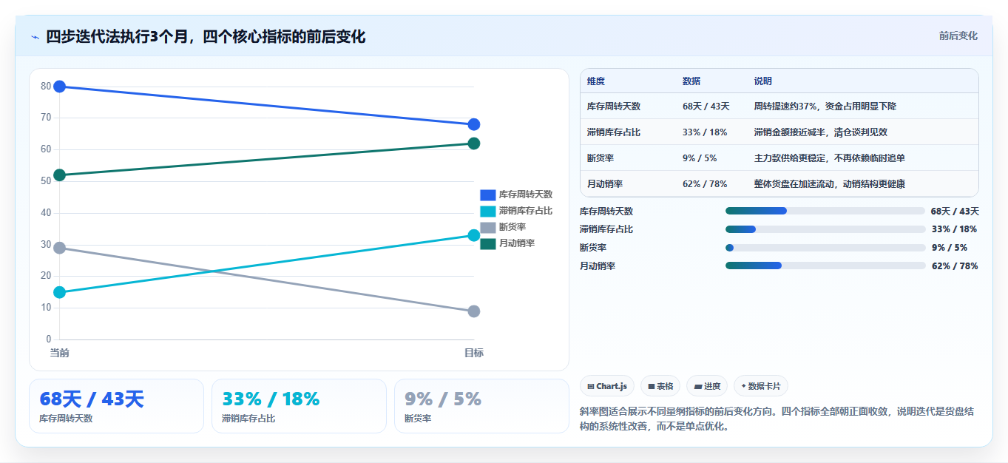The width and height of the screenshot is (1008, 463).
Task: Toggle 断货率 legend swatch in chart
Action: click(487, 228)
